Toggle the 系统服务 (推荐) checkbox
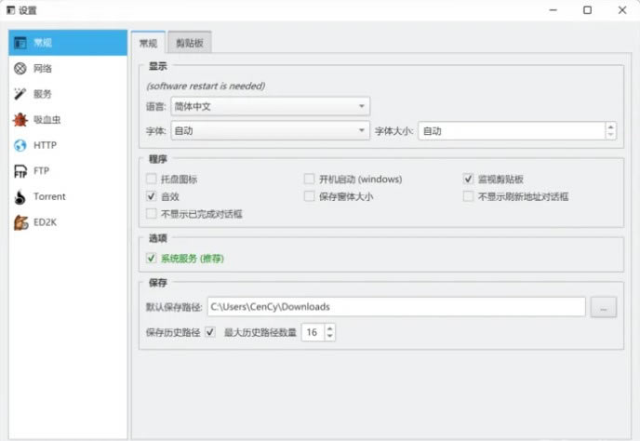This screenshot has width=640, height=441. coord(152,258)
